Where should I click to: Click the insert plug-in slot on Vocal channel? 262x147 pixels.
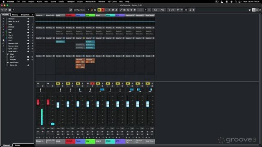60,42
